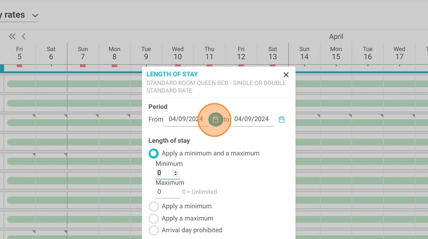Focus the Maximum nights input
428x239 pixels.
coord(168,192)
